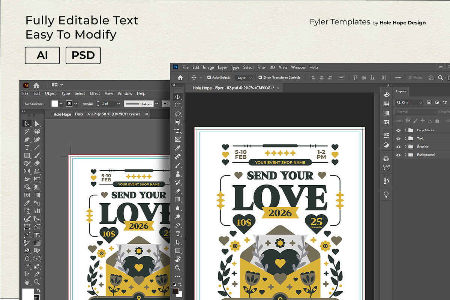The width and height of the screenshot is (450, 300).
Task: Open the Image menu in Photoshop
Action: tap(208, 67)
